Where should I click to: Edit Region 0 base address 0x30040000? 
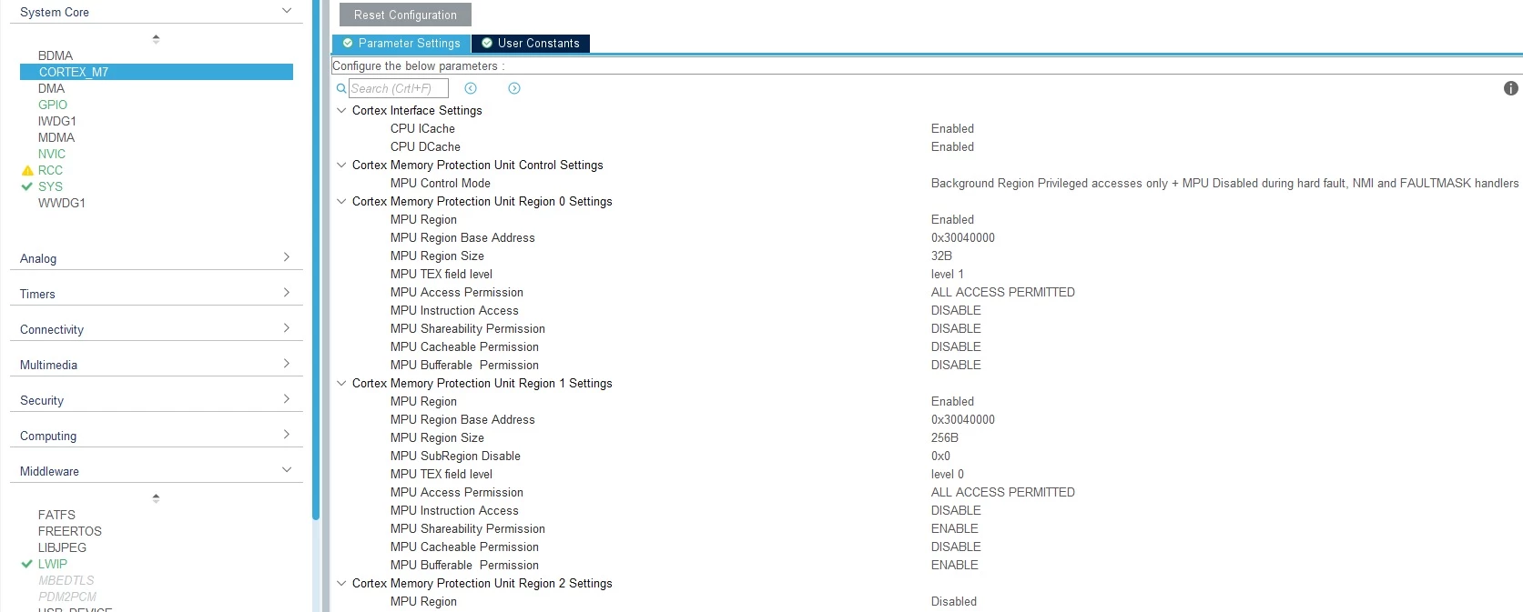click(x=963, y=237)
